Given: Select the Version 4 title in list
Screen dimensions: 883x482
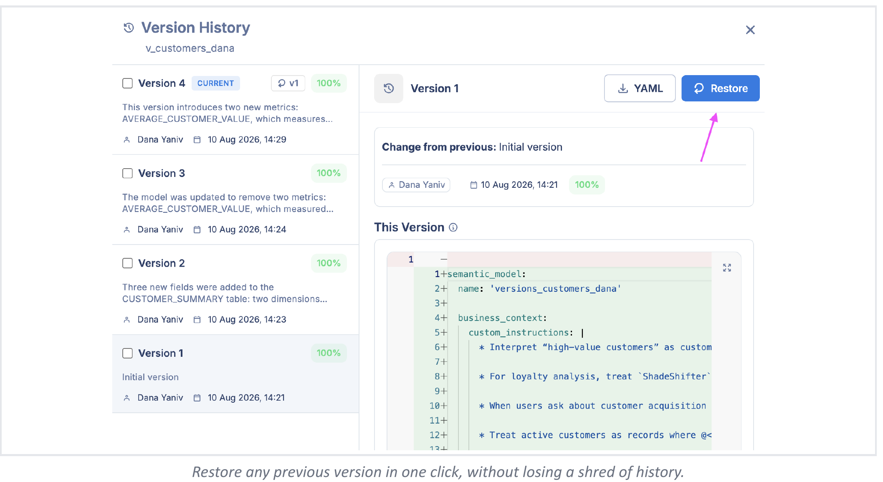Looking at the screenshot, I should click(162, 83).
